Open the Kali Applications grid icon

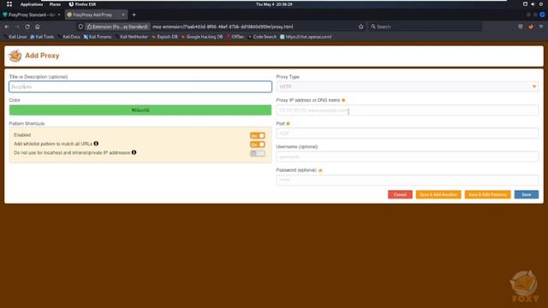pos(9,4)
